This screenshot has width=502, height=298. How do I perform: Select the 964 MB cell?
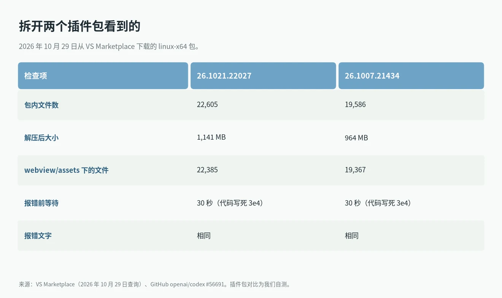pyautogui.click(x=356, y=138)
